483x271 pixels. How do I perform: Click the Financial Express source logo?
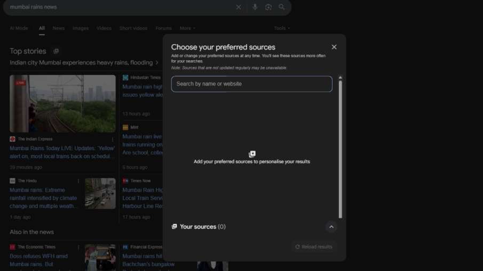point(125,247)
